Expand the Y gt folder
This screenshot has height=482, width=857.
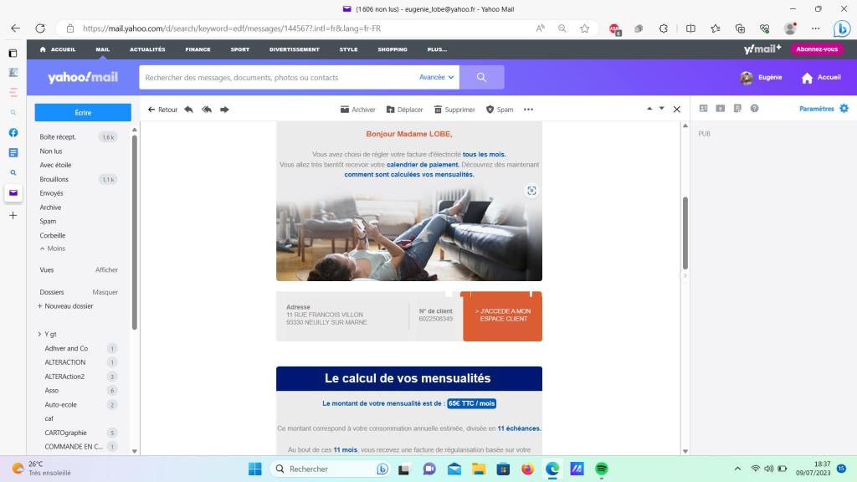tap(39, 334)
